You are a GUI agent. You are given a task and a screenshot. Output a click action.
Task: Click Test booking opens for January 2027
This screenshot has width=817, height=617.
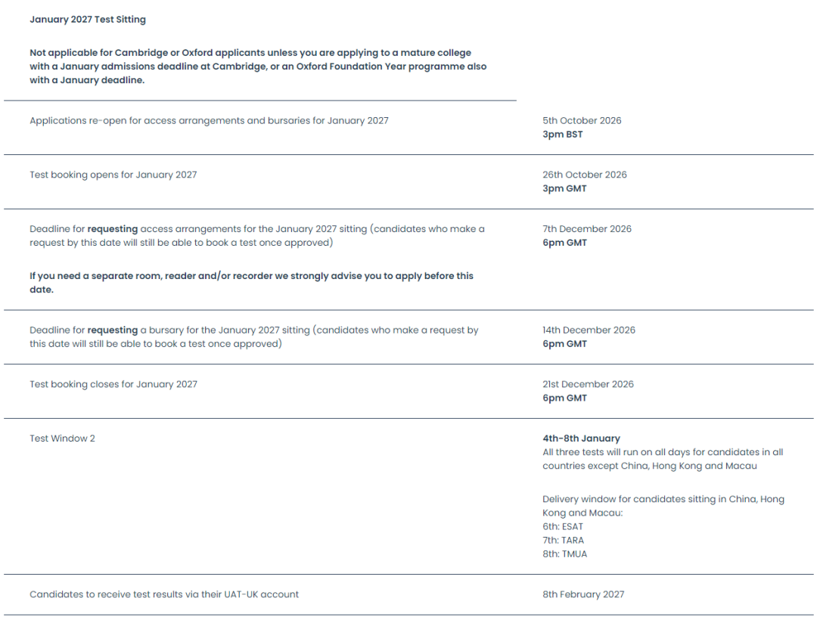[113, 175]
